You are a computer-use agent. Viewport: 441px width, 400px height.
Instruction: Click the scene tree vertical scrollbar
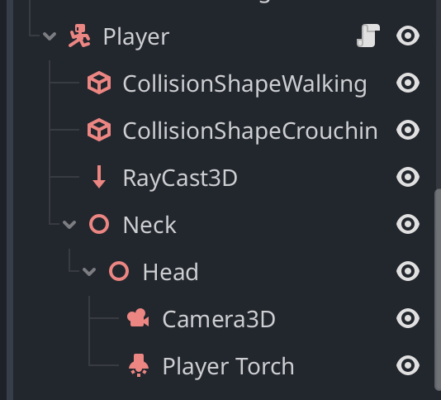438,290
